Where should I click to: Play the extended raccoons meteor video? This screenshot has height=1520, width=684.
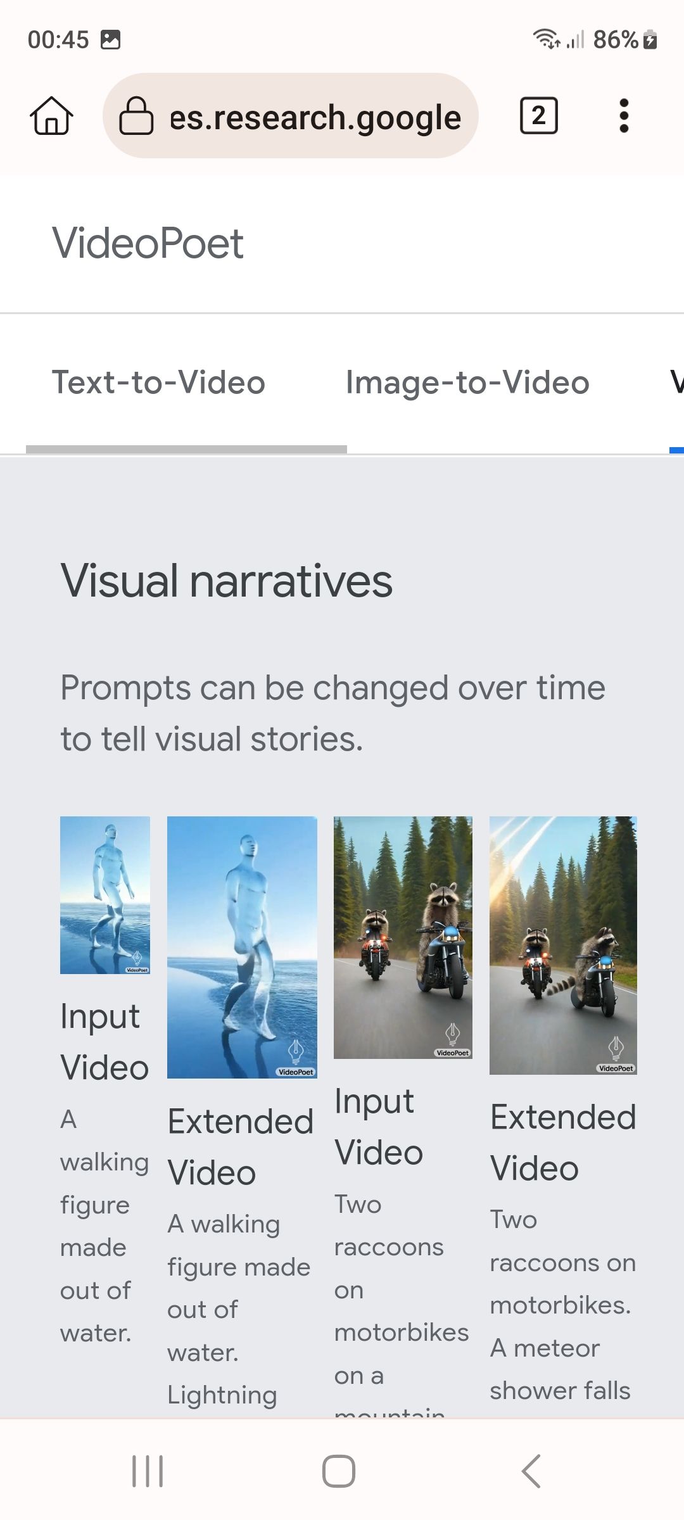[563, 945]
